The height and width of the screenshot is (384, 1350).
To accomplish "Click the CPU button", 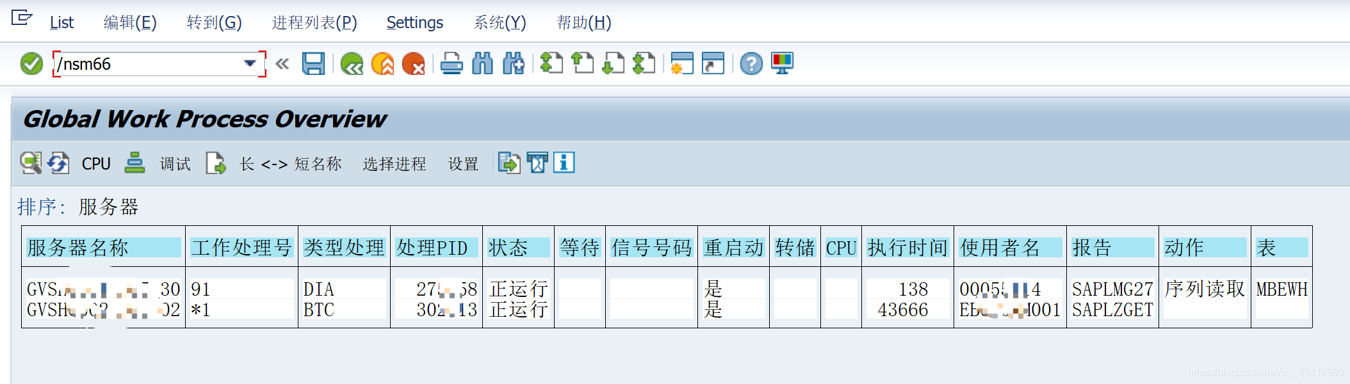I will click(96, 164).
